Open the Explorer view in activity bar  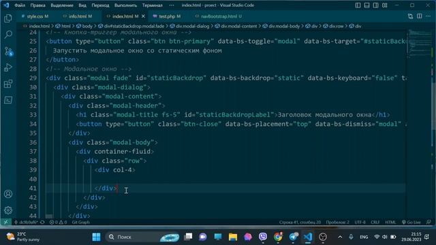point(8,18)
